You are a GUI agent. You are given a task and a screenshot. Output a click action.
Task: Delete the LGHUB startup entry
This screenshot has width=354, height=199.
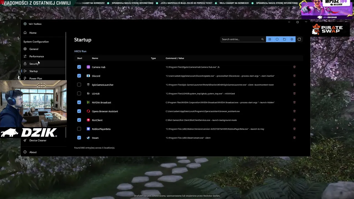[294, 93]
